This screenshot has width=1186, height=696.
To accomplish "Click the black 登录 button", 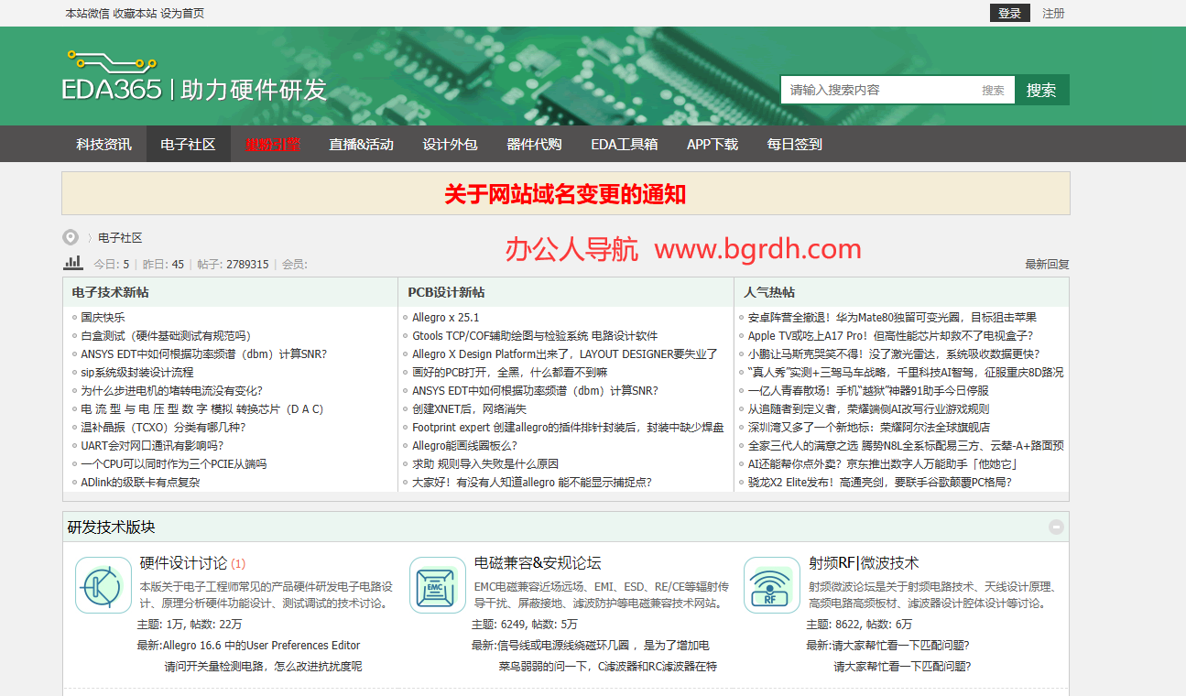I will (x=1009, y=14).
